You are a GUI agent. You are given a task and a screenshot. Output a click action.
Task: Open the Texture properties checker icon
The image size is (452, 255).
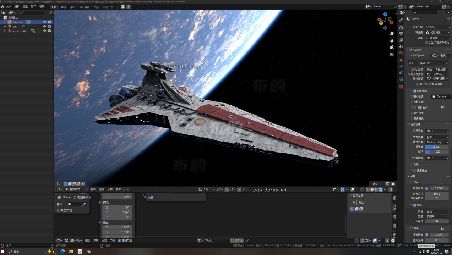(401, 87)
